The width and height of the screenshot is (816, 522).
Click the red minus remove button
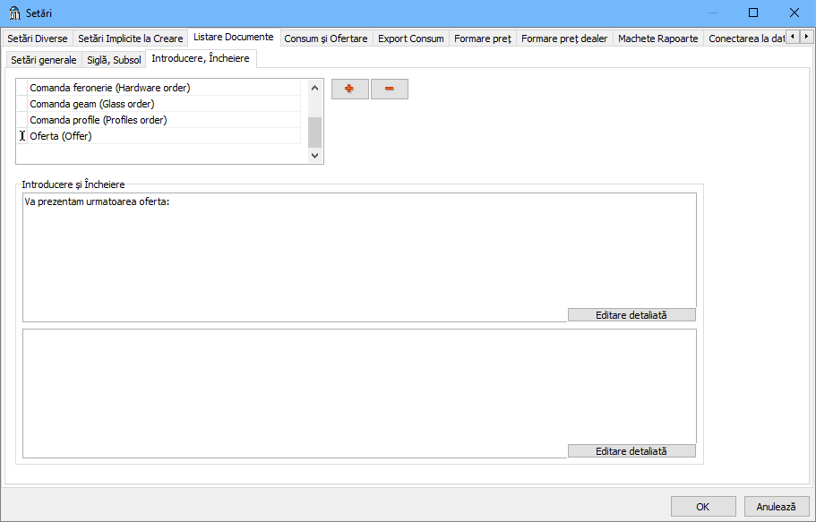pos(390,89)
